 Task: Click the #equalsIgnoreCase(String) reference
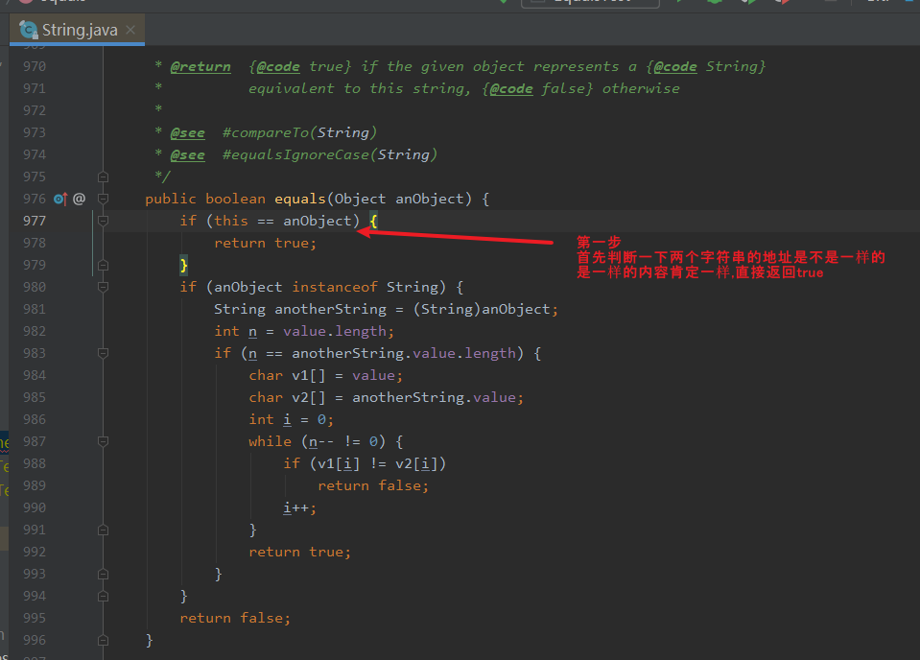coord(330,154)
